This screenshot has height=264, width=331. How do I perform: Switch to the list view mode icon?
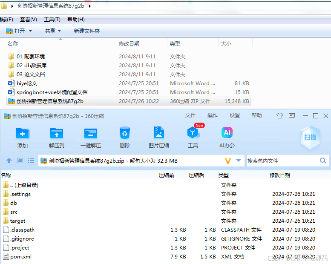tap(31, 161)
